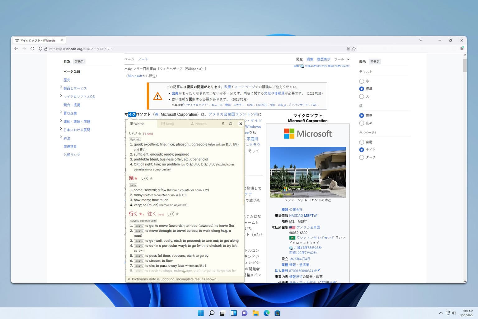
Task: Select the 広め width option
Action: tap(362, 123)
